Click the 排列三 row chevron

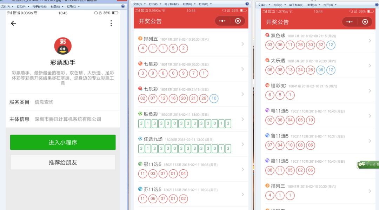tap(370, 191)
